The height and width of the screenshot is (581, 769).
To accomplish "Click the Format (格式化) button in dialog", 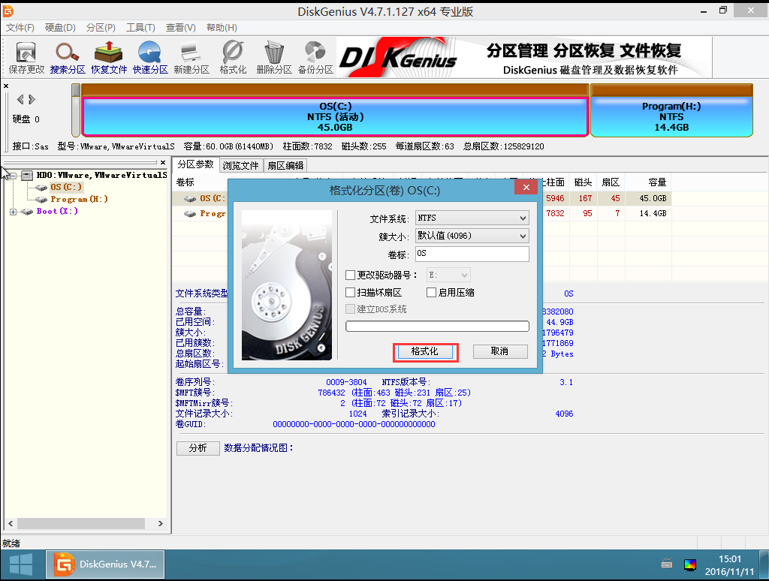I will (425, 351).
